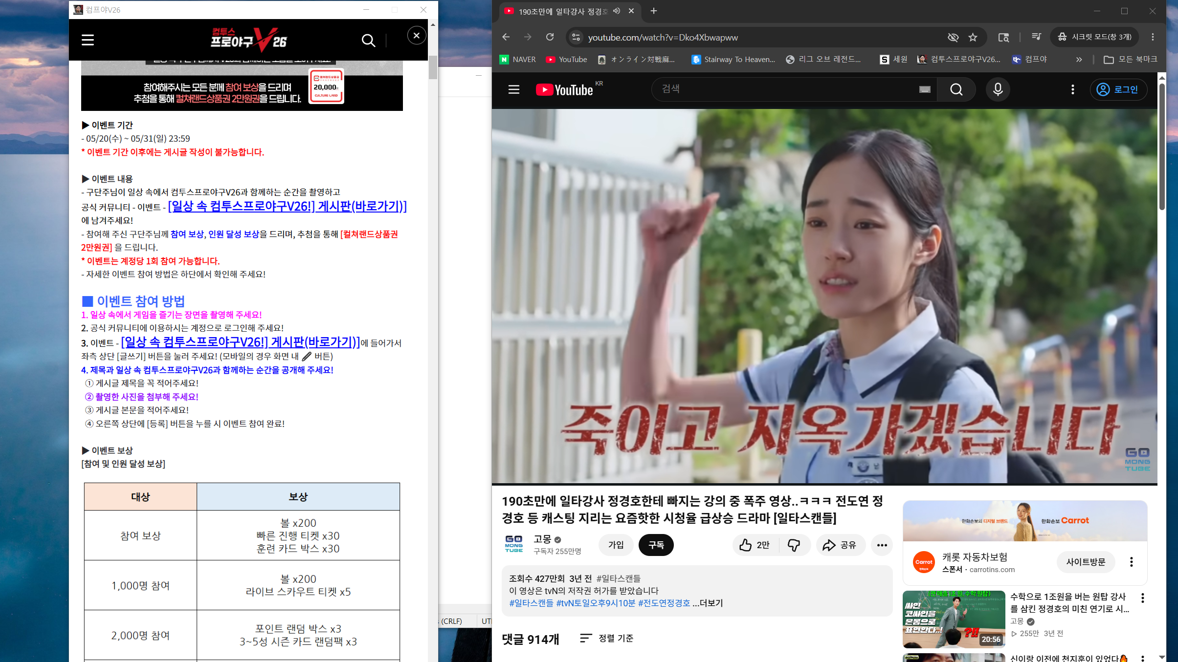
Task: Click the incognito mode indicator button
Action: pyautogui.click(x=1094, y=37)
